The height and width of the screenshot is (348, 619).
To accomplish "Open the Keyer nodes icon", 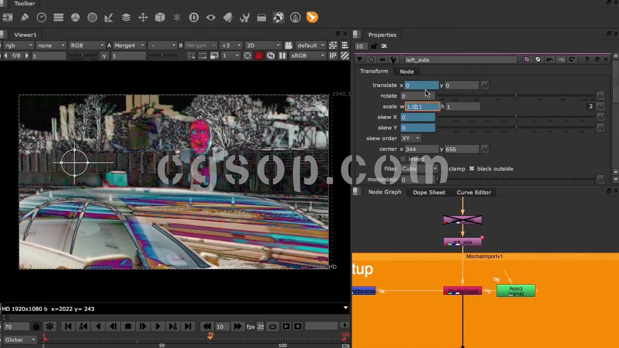I will click(x=109, y=18).
